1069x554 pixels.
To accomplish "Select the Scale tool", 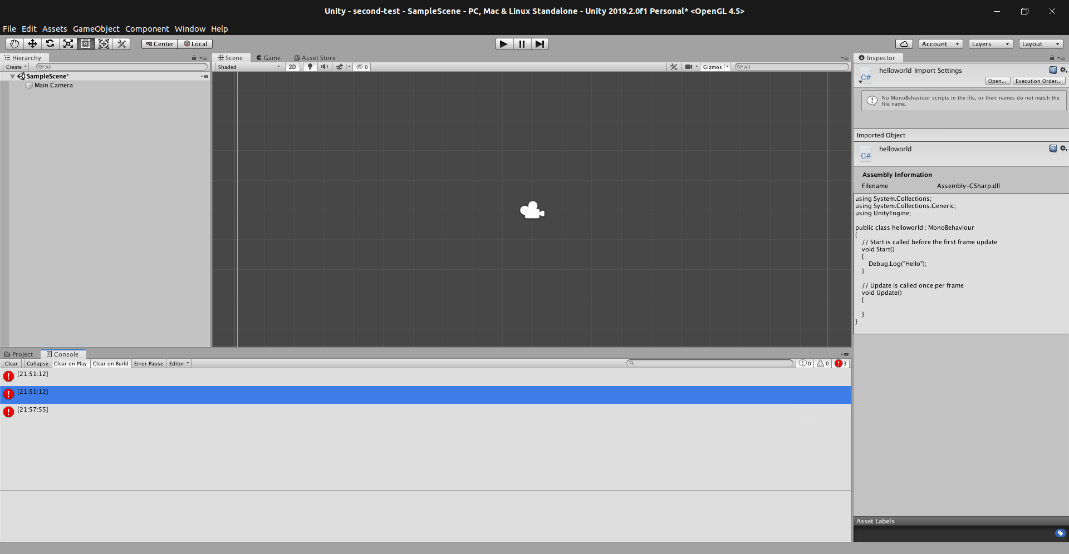I will click(x=68, y=44).
